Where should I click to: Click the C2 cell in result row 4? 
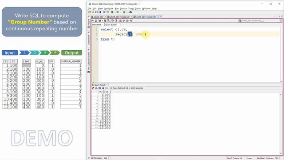click(x=107, y=104)
